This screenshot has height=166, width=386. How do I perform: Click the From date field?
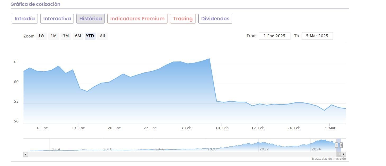274,36
